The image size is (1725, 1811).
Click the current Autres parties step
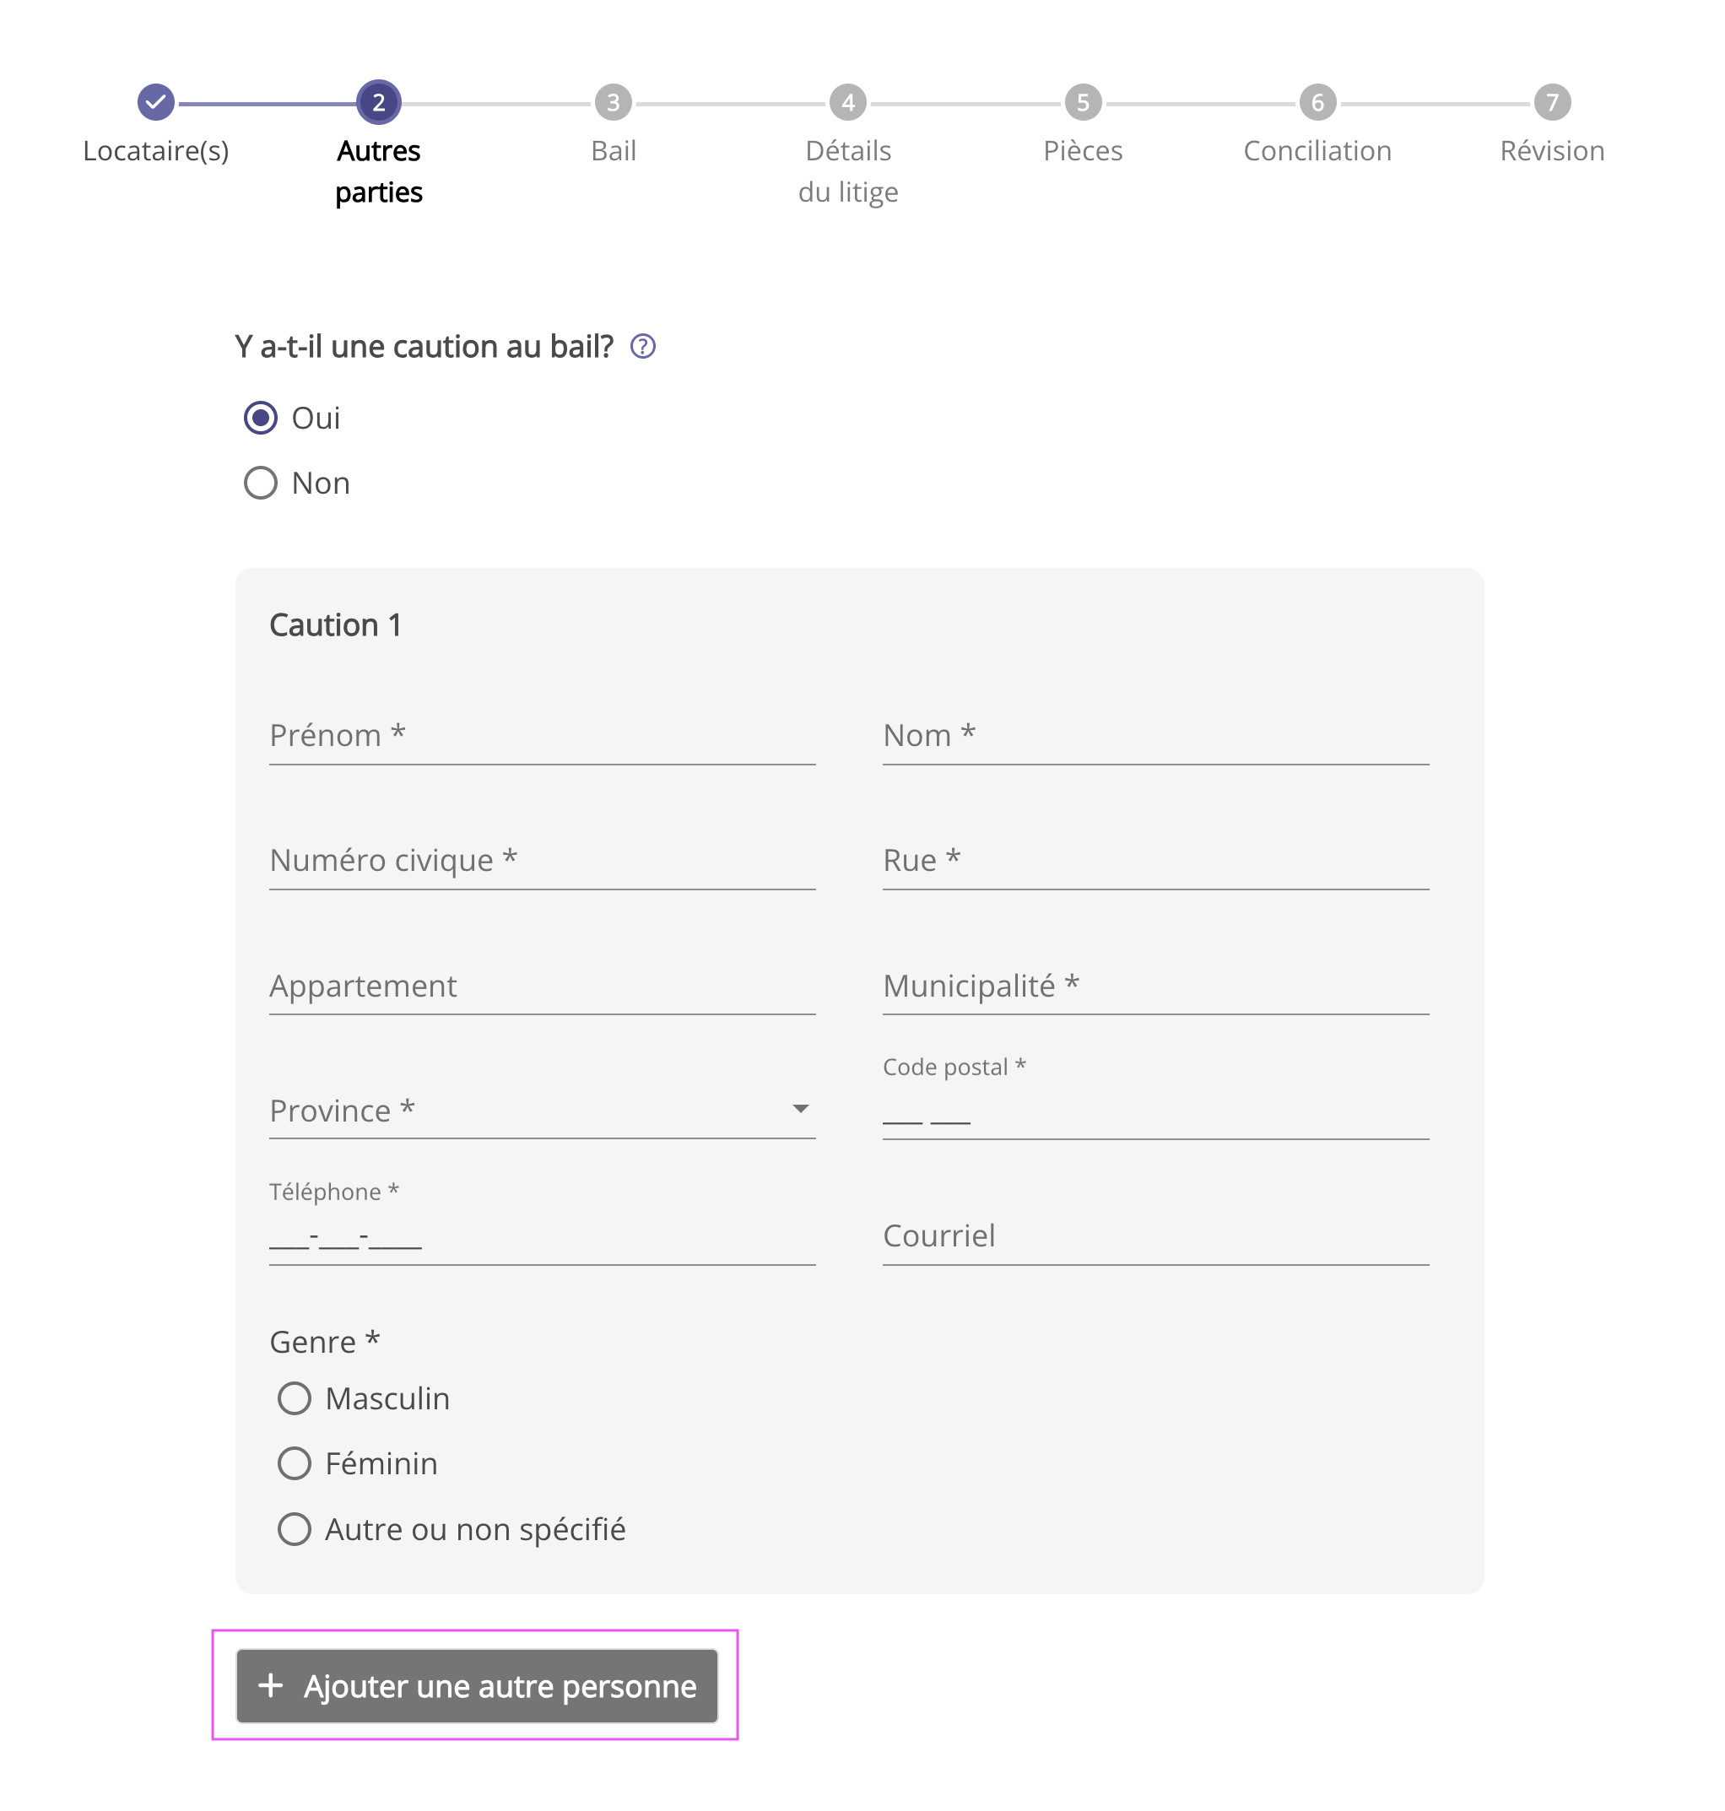378,102
